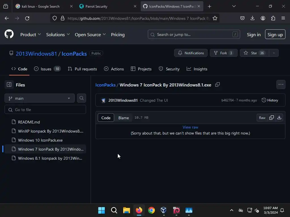Open View raw link
The image size is (290, 217).
pyautogui.click(x=190, y=127)
